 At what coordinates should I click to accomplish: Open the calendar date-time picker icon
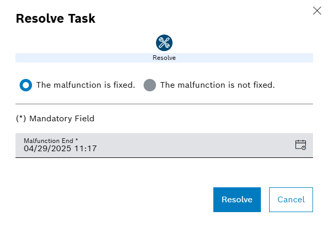301,145
